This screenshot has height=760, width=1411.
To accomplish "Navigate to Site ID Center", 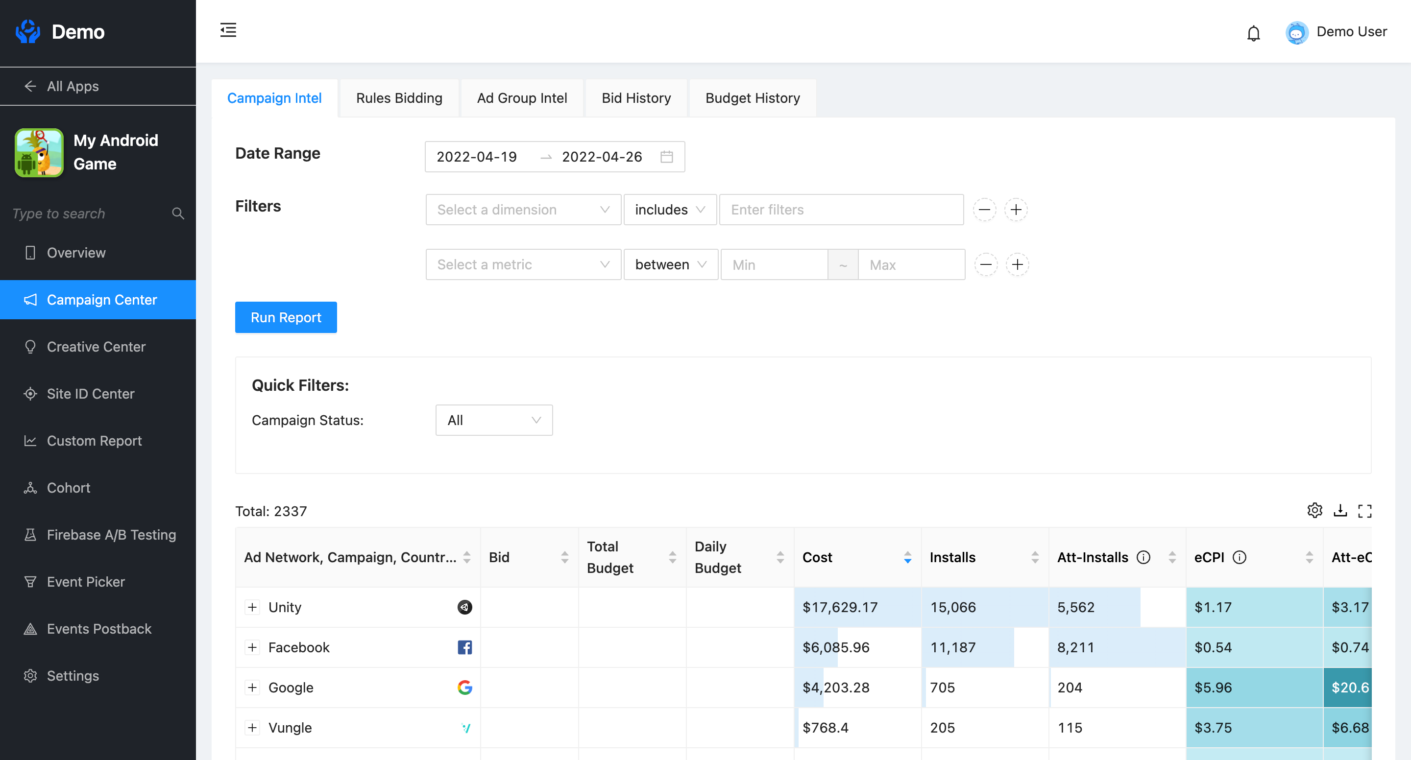I will [x=90, y=394].
